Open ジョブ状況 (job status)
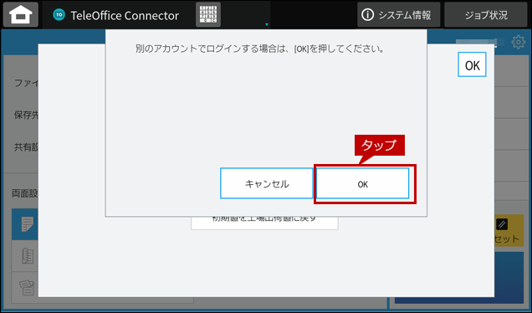Screen dimensions: 532x313 point(485,14)
